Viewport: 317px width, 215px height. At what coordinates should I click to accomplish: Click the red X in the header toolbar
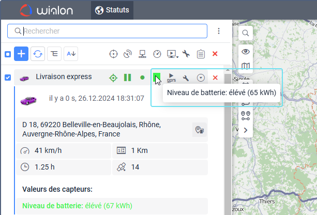point(215,54)
